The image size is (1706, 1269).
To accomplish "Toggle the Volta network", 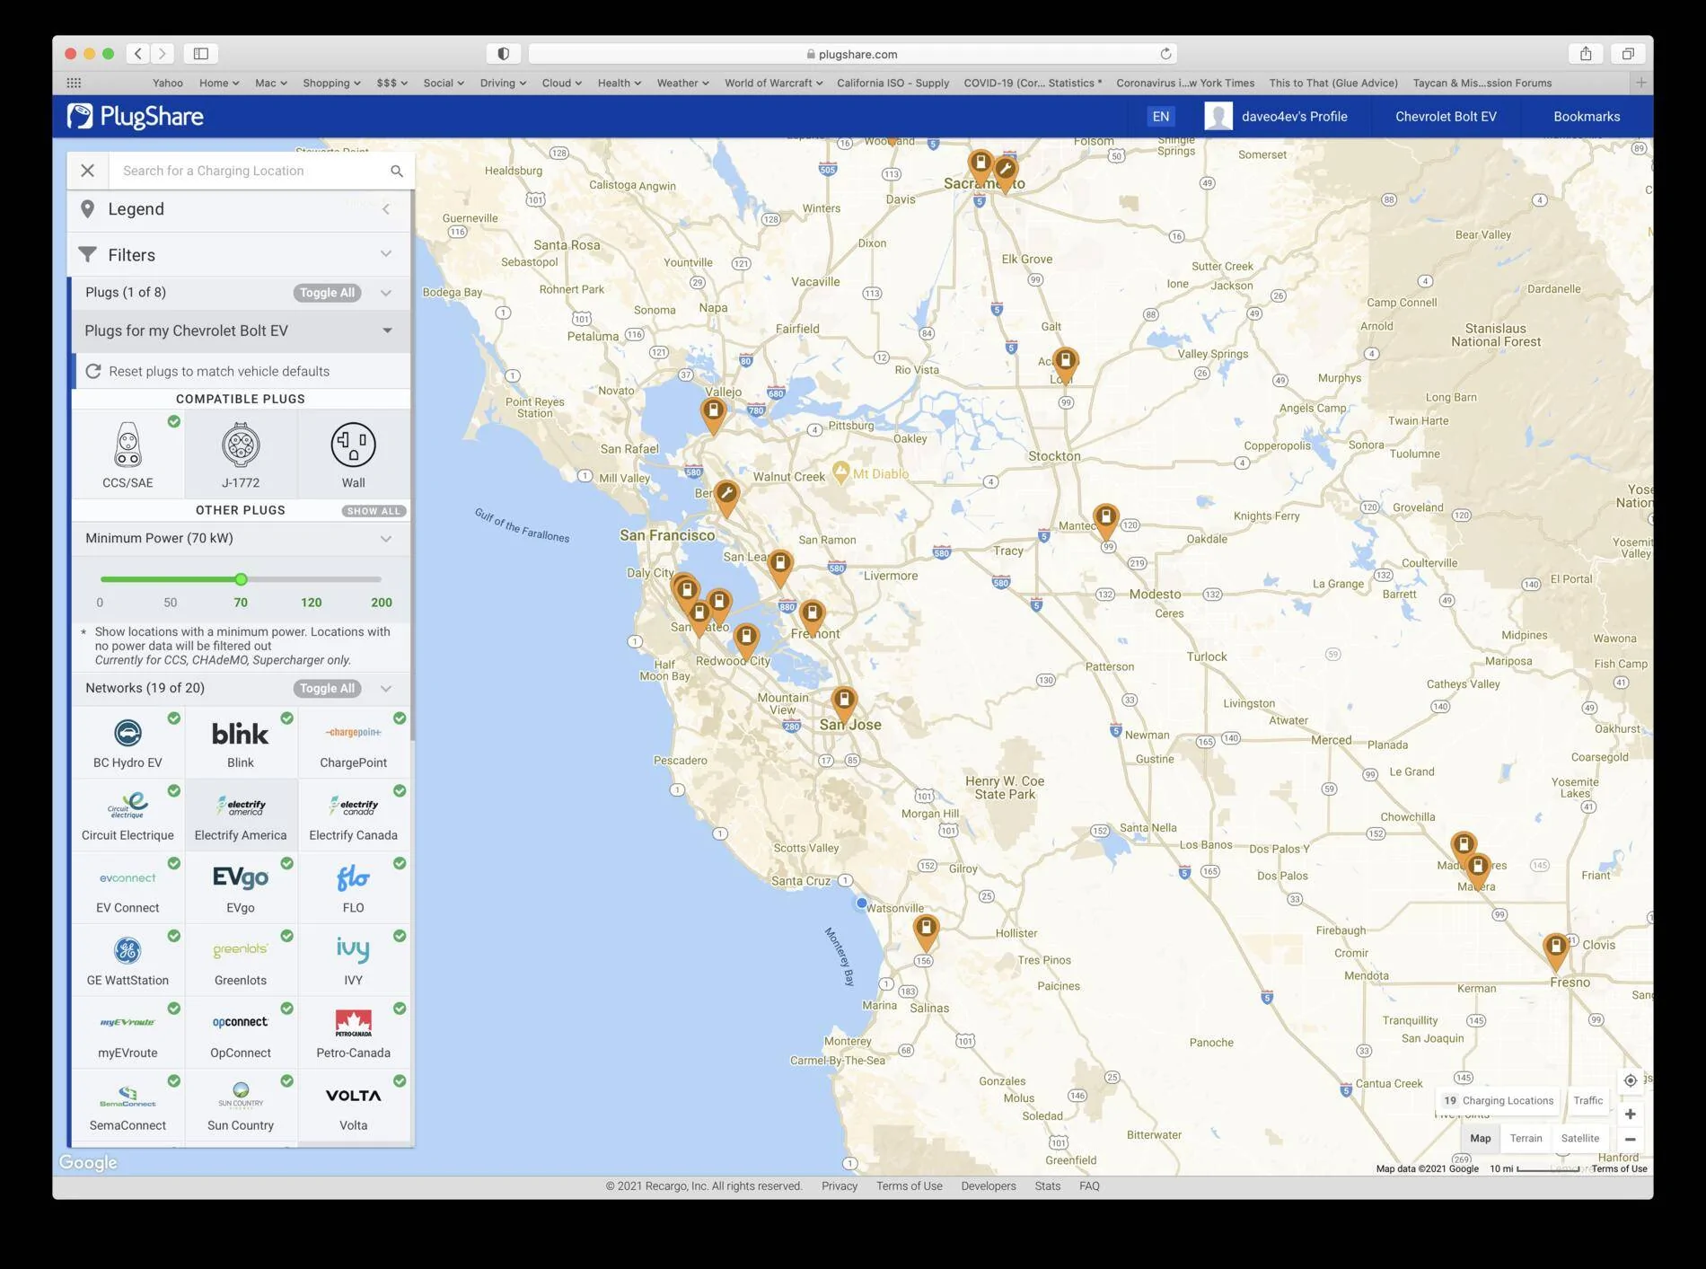I will 353,1105.
